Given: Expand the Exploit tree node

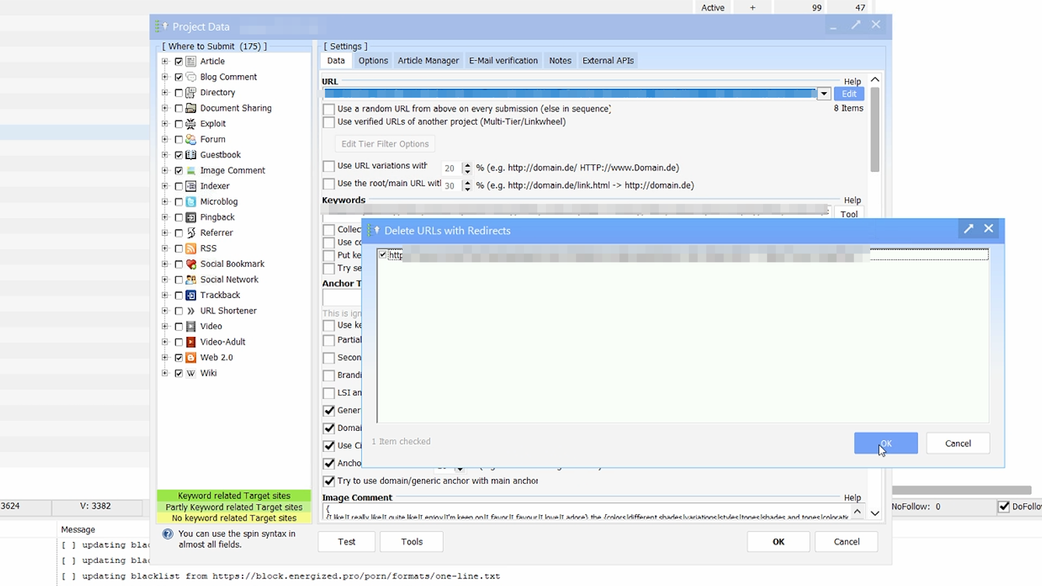Looking at the screenshot, I should [165, 124].
